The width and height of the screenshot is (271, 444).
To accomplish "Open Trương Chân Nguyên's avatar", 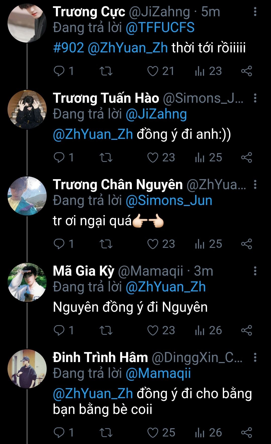I will click(27, 196).
